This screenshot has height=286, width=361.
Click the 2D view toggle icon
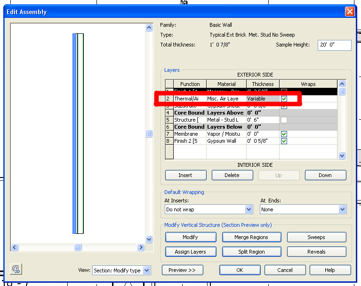16,269
